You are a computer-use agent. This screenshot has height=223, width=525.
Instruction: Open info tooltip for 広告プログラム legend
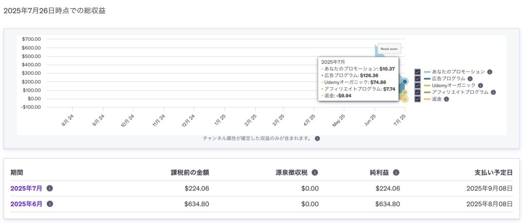pos(470,79)
